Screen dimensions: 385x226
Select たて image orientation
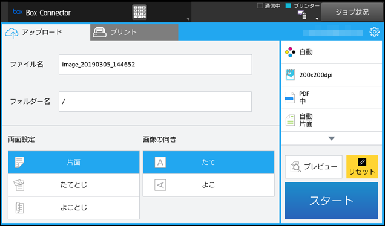(208, 163)
